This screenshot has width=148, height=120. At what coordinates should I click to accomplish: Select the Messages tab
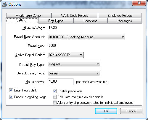click(x=125, y=21)
